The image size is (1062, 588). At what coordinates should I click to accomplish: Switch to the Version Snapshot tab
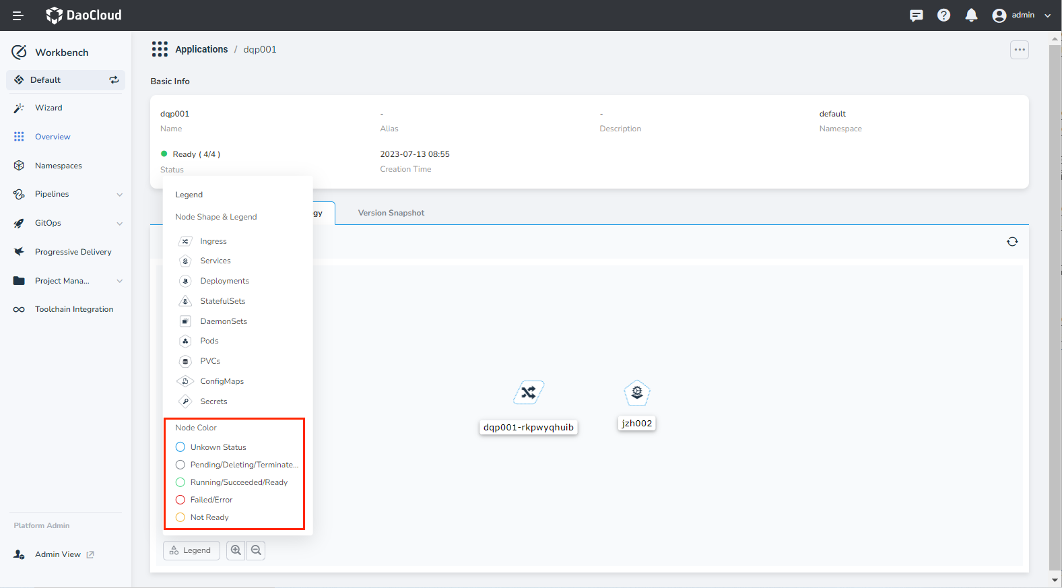tap(391, 213)
